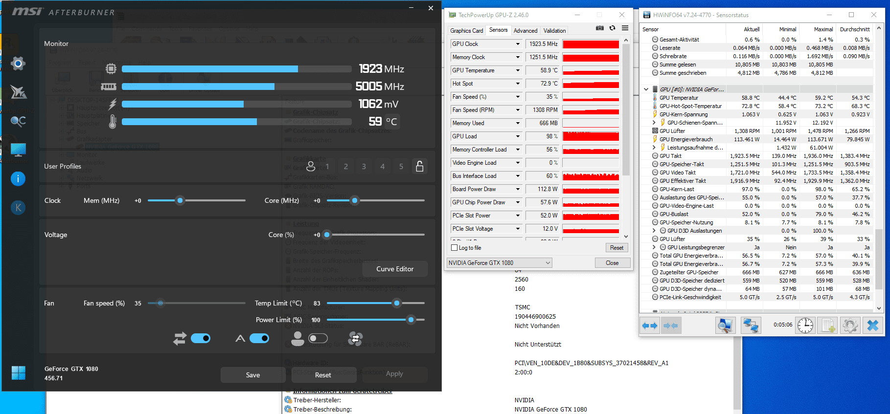The width and height of the screenshot is (890, 414).
Task: Open the Fan Speed (RPM) sensor dropdown
Action: pyautogui.click(x=518, y=110)
